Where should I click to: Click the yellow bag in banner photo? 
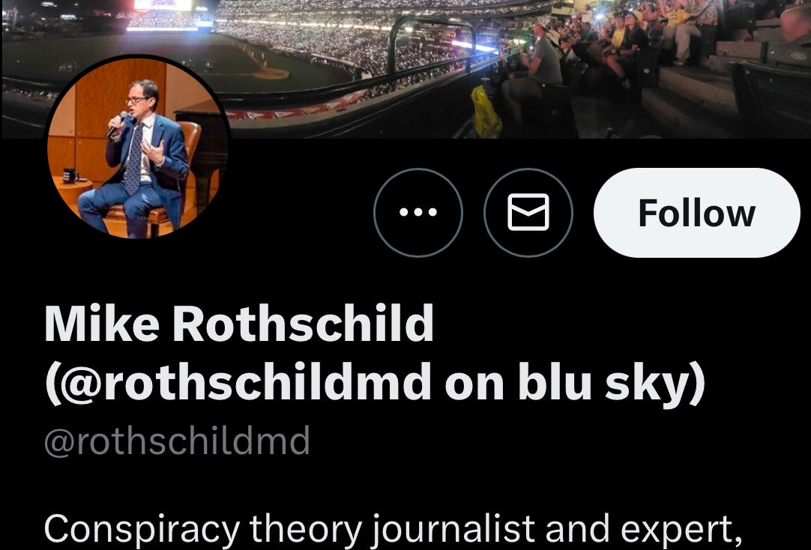point(486,112)
